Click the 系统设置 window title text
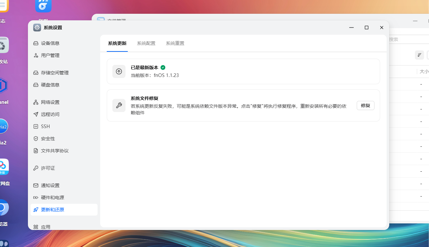Image resolution: width=429 pixels, height=247 pixels. 53,28
